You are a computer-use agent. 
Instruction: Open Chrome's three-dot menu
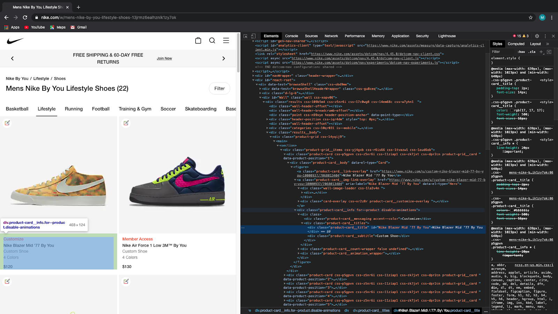[552, 17]
